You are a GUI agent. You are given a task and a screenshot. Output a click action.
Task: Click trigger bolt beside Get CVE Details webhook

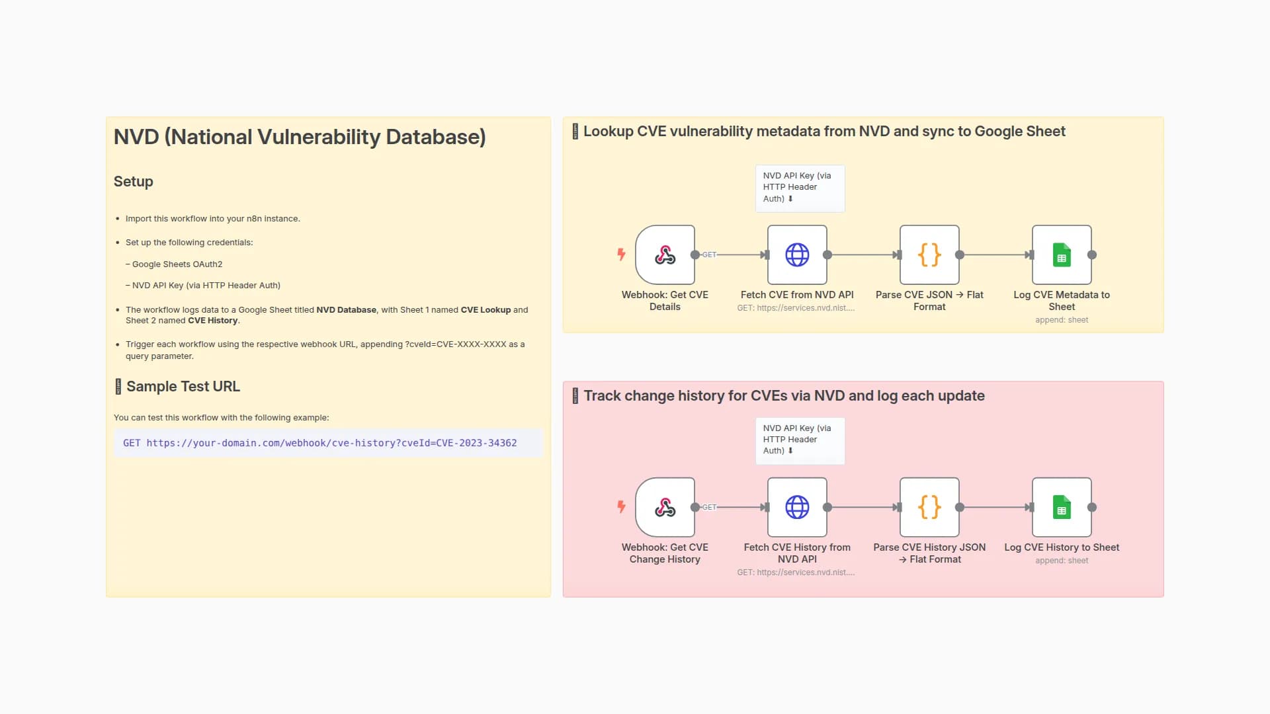click(621, 254)
